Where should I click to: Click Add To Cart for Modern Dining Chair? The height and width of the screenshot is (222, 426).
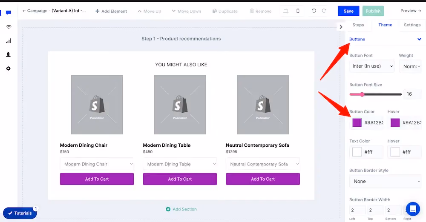(97, 179)
